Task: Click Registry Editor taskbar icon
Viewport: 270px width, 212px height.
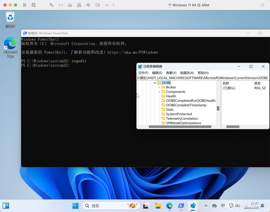Action: pos(193,206)
